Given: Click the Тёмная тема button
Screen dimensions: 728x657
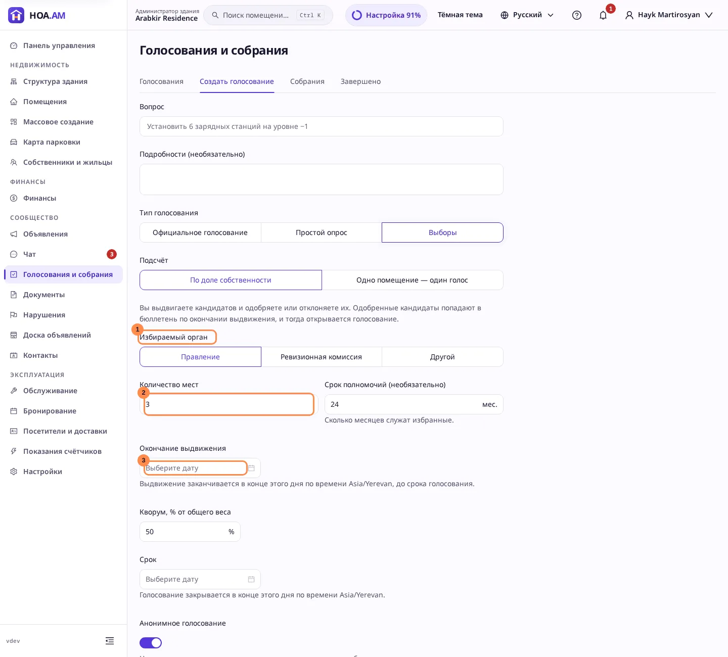Looking at the screenshot, I should (x=460, y=15).
